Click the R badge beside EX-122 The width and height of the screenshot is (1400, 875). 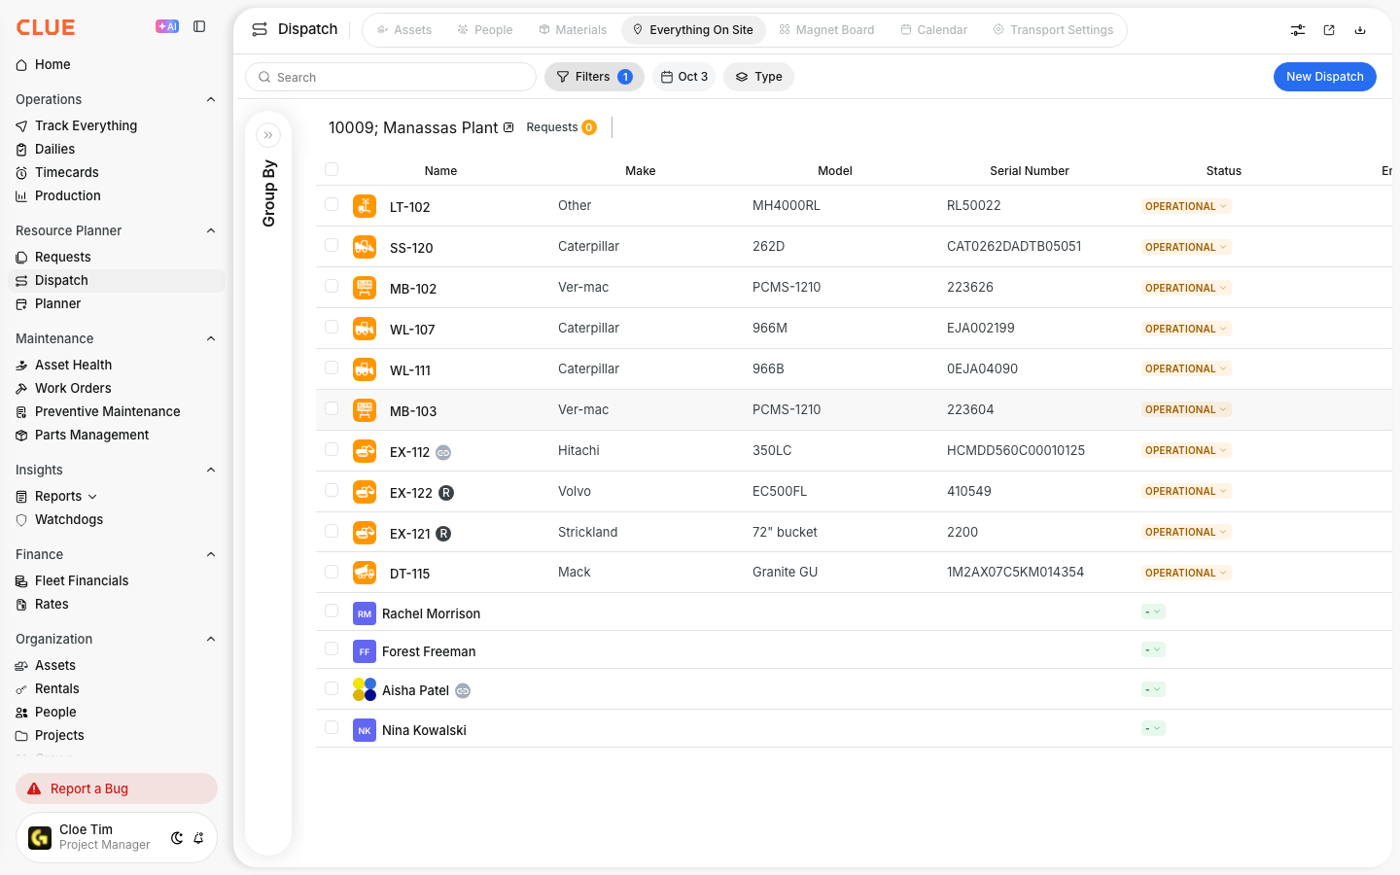coord(446,493)
